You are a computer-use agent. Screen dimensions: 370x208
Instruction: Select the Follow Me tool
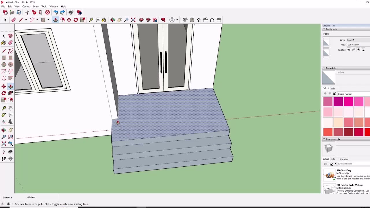(10, 93)
